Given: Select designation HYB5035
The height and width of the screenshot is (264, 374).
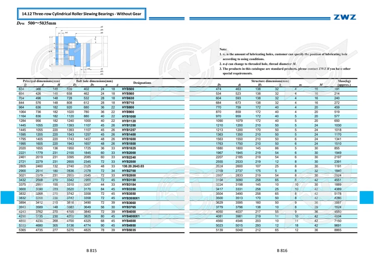Looking at the screenshot, I should click(129, 230).
